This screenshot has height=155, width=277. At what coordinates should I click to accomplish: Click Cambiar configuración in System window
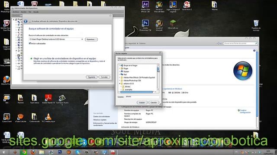tap(245, 111)
